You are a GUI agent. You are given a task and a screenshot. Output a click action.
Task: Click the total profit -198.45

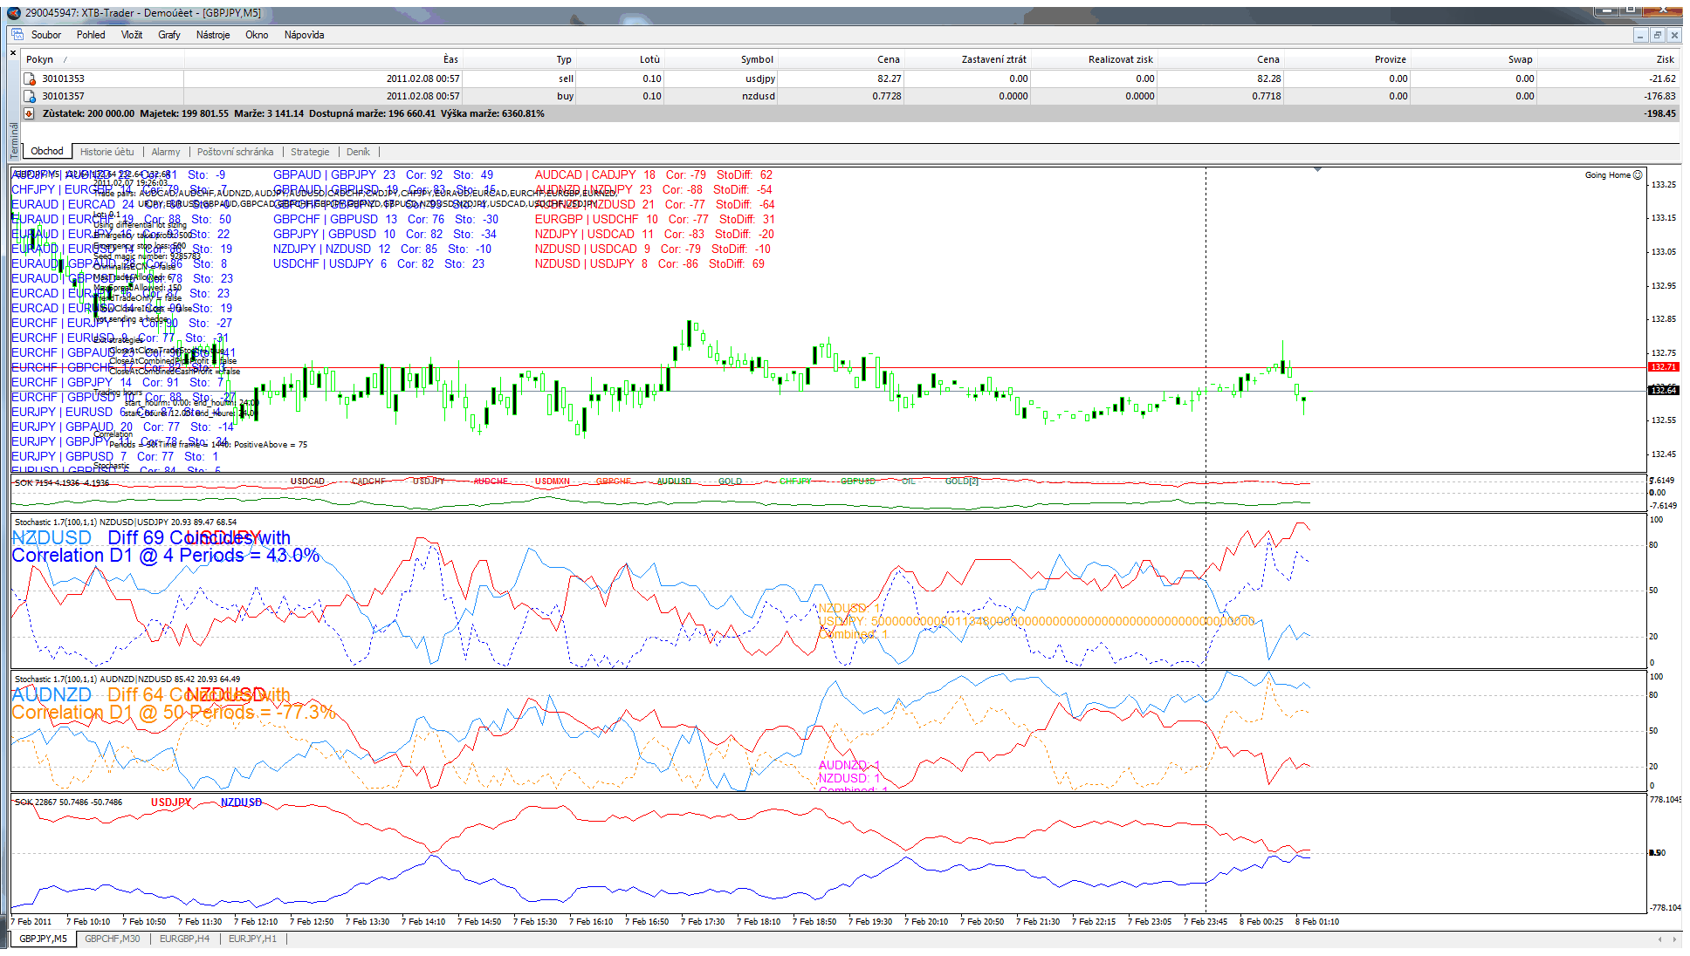point(1659,113)
